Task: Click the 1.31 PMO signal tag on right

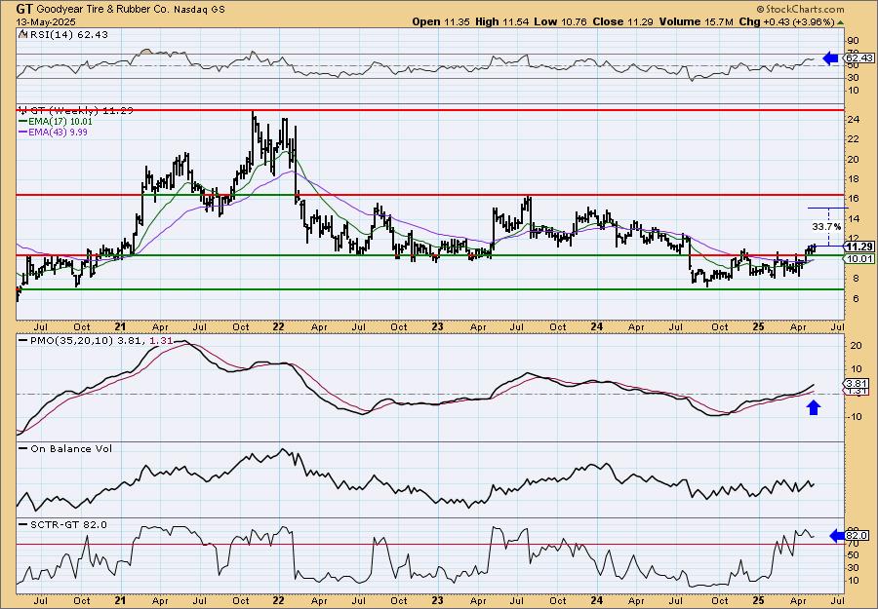Action: pyautogui.click(x=858, y=392)
